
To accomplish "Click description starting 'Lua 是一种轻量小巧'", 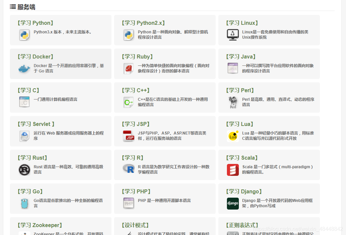I will (278, 136).
